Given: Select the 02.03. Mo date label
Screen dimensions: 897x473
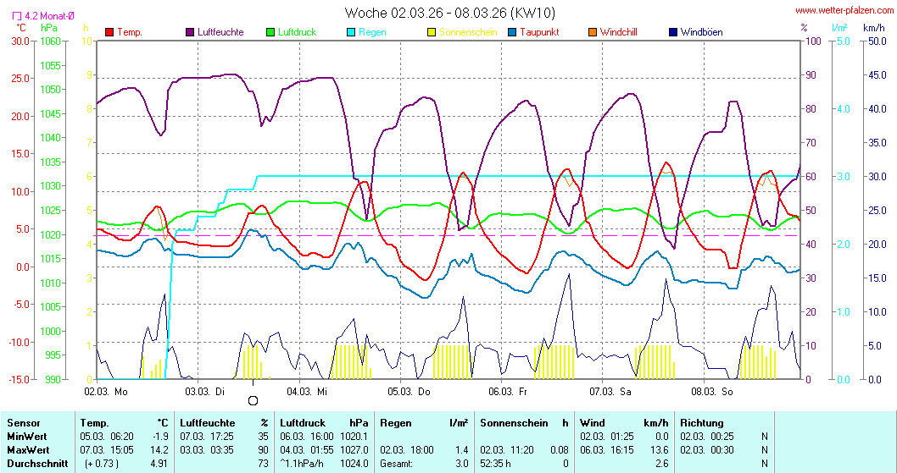Looking at the screenshot, I should tap(106, 391).
